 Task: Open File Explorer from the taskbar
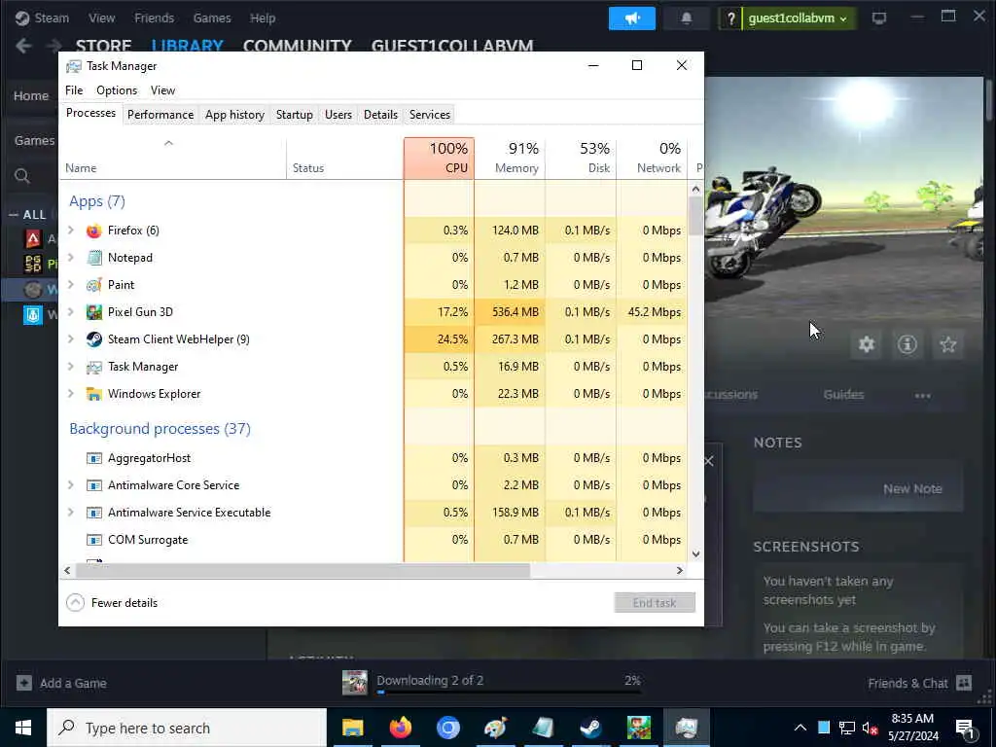[352, 728]
